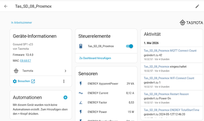The image size is (204, 121).
Task: Click the von Tasmota manufacturer text
Action: tap(21, 49)
